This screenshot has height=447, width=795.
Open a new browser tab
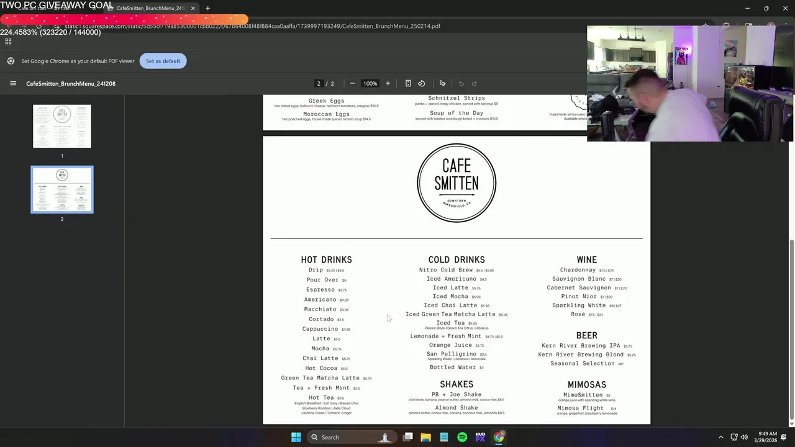click(x=207, y=8)
